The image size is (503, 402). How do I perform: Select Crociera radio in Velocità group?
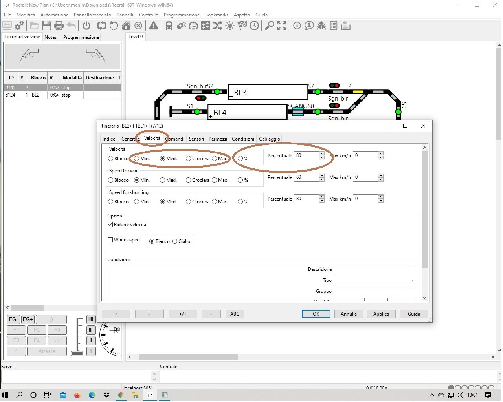pyautogui.click(x=189, y=159)
